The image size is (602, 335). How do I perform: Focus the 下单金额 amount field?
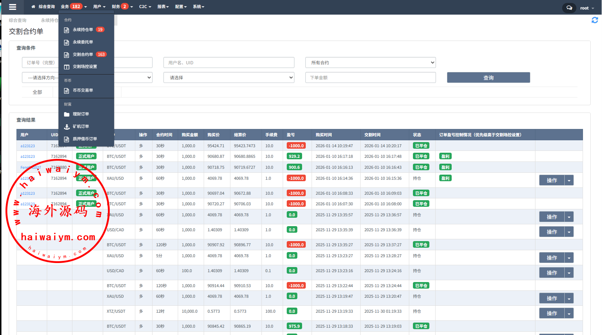tap(370, 77)
